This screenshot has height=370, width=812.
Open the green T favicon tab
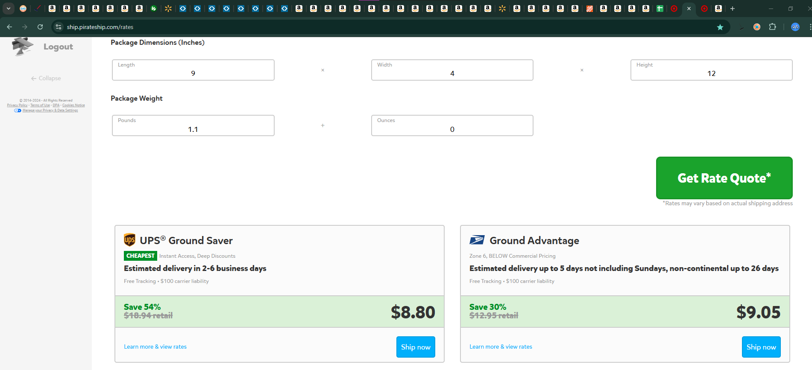[660, 9]
